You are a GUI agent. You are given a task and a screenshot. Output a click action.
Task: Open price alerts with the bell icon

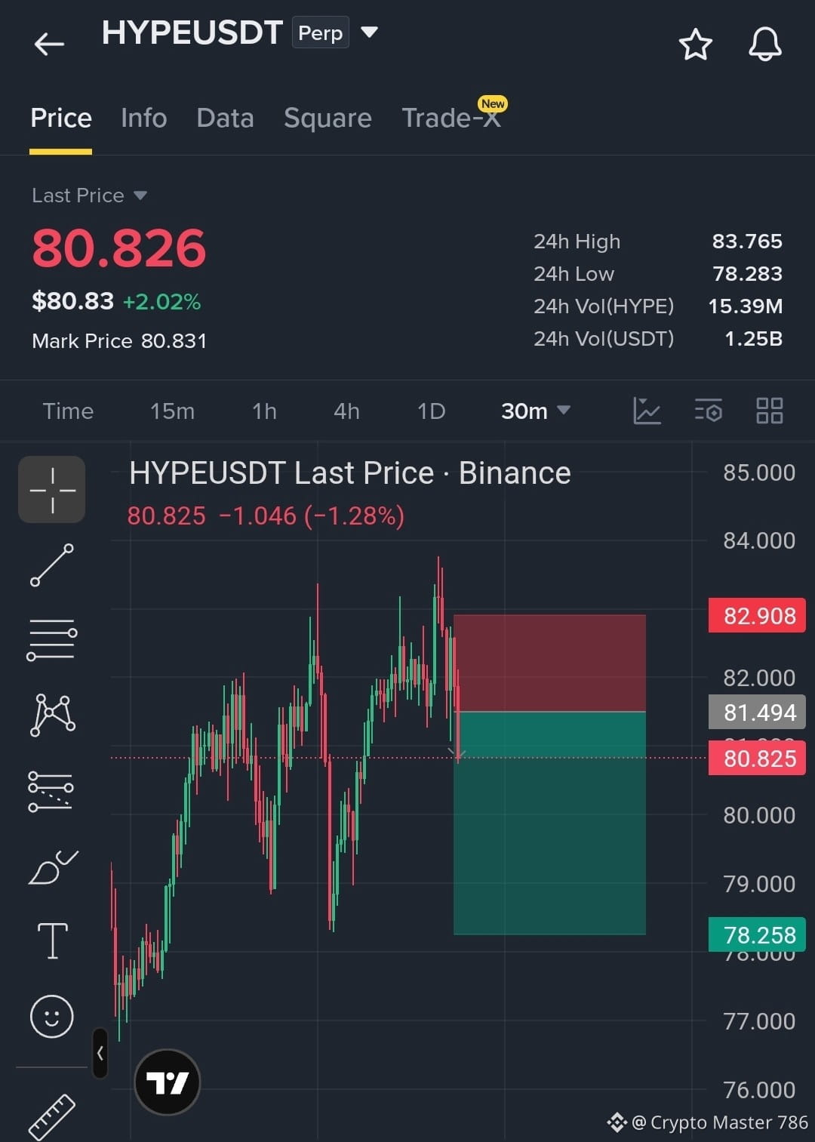pyautogui.click(x=764, y=44)
